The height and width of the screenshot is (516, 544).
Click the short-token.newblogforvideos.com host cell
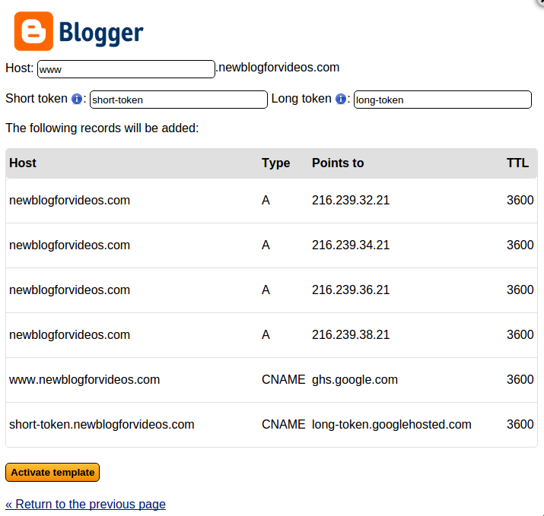click(x=102, y=424)
